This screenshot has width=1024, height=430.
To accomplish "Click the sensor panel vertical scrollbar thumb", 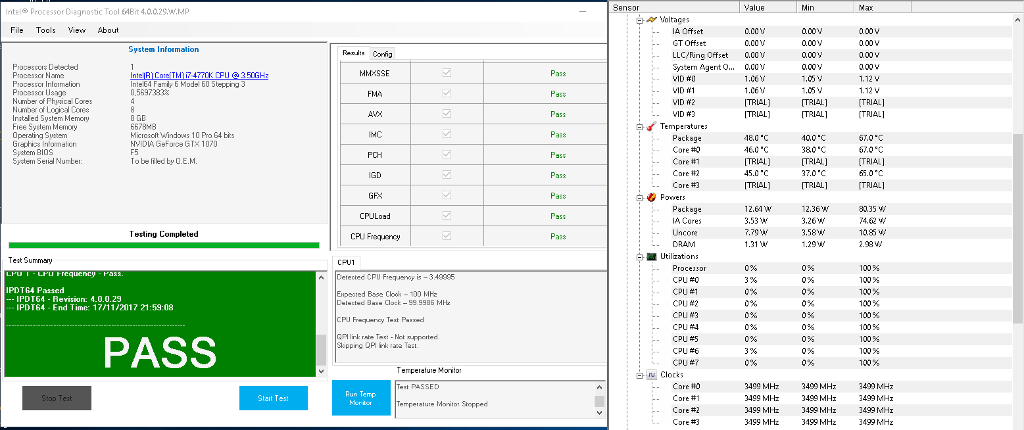I will (x=1018, y=228).
